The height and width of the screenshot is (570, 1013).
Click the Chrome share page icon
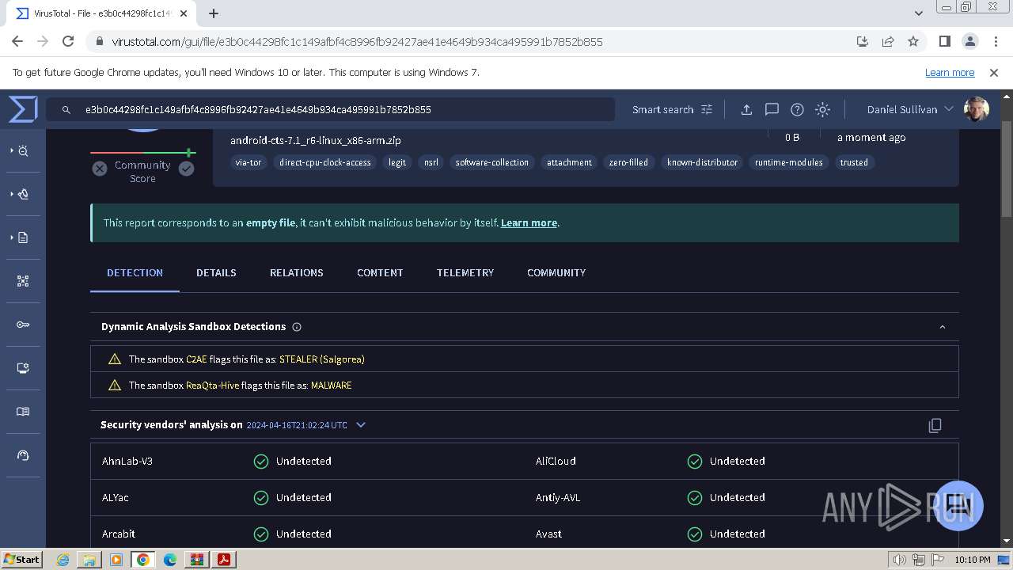[x=888, y=41]
